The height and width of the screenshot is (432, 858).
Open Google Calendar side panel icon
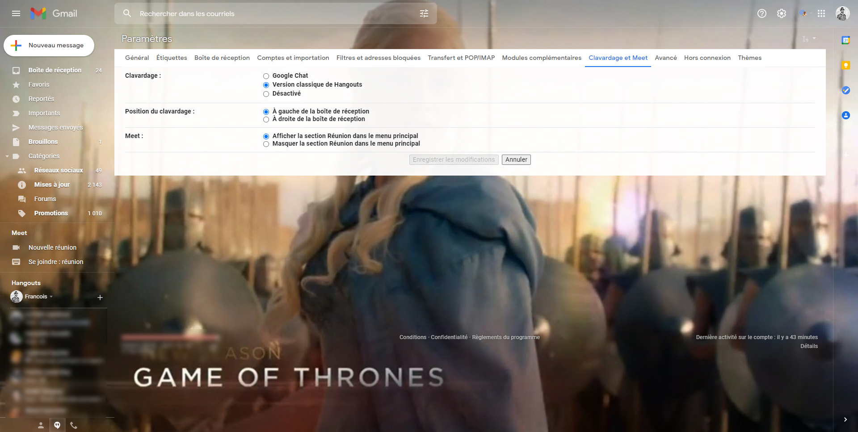(x=845, y=40)
